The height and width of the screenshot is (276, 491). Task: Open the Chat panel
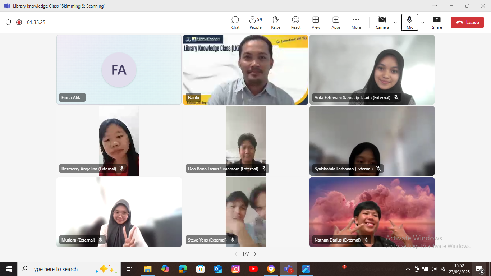click(x=235, y=22)
